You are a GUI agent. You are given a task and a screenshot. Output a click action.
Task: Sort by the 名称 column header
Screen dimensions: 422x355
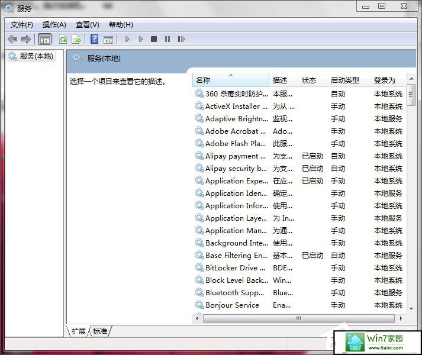[231, 80]
